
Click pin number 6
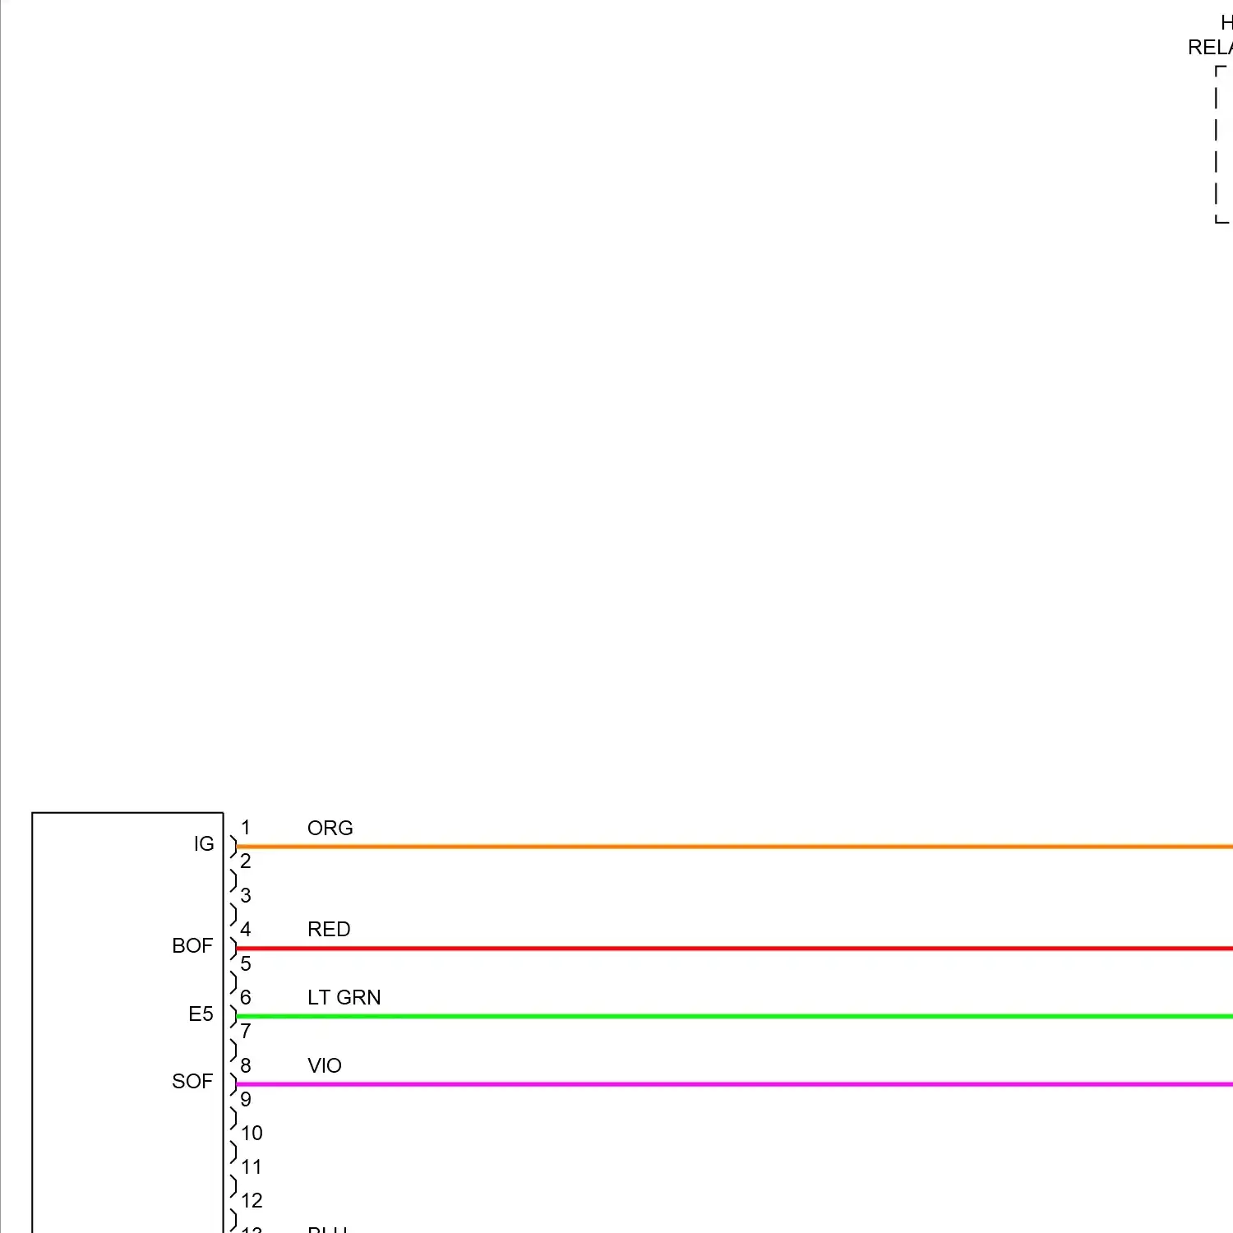[245, 997]
